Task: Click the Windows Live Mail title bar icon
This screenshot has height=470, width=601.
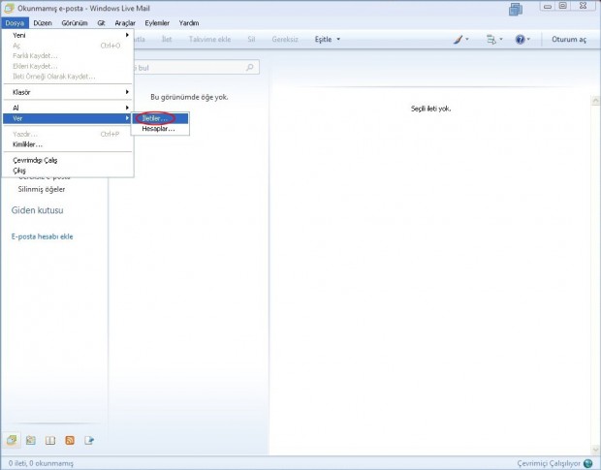Action: pos(9,8)
